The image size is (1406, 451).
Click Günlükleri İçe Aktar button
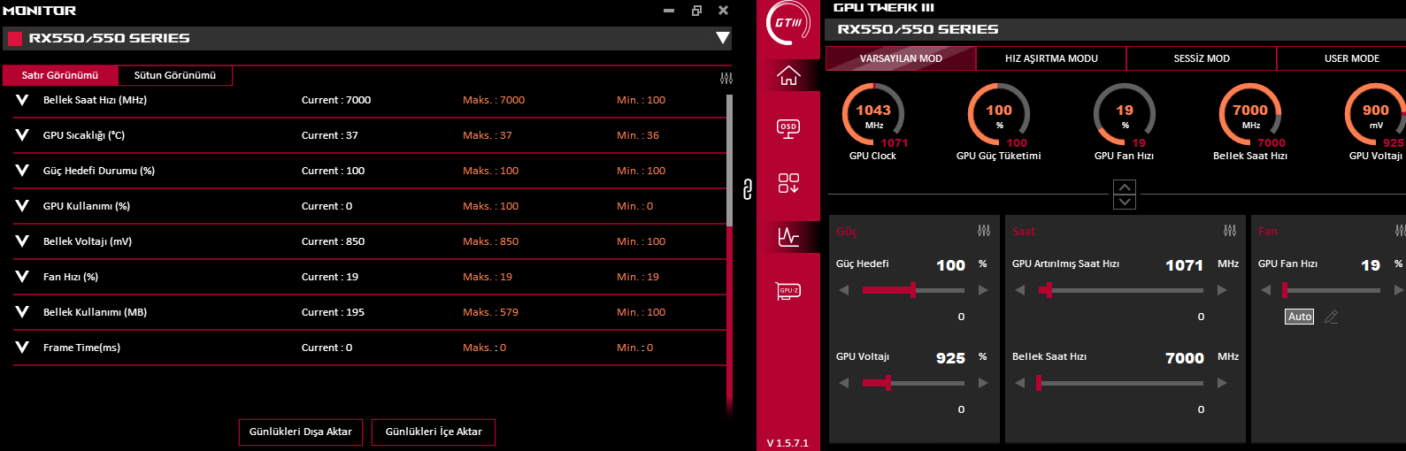coord(434,432)
